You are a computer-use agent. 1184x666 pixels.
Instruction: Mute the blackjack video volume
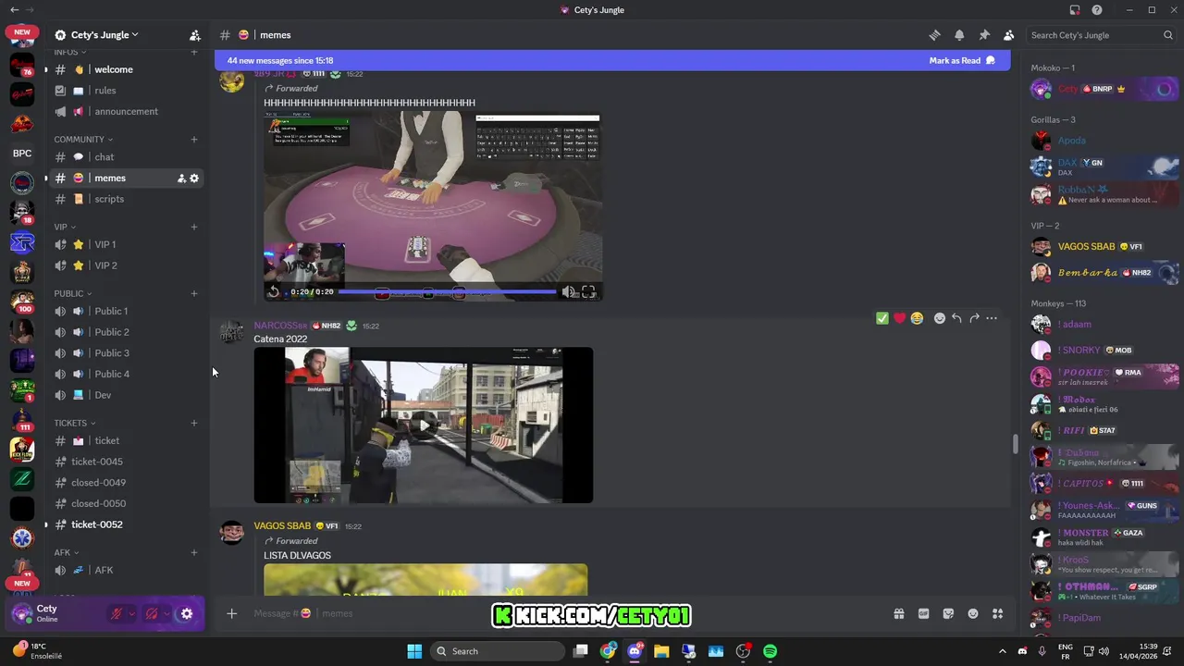pyautogui.click(x=568, y=291)
